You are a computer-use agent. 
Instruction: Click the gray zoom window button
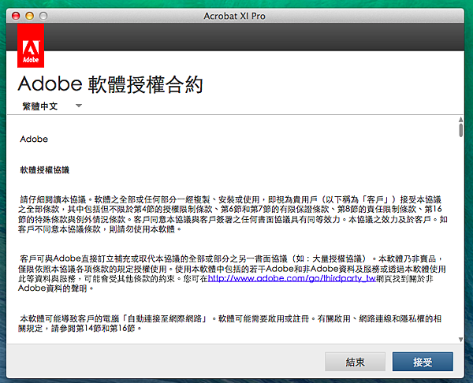pos(43,16)
